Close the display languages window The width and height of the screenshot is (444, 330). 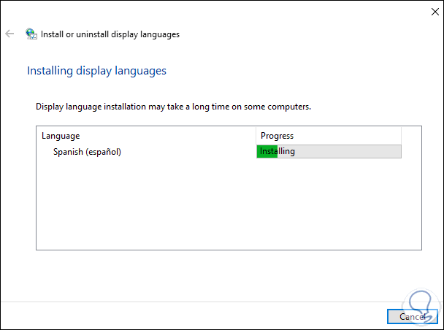coord(426,11)
